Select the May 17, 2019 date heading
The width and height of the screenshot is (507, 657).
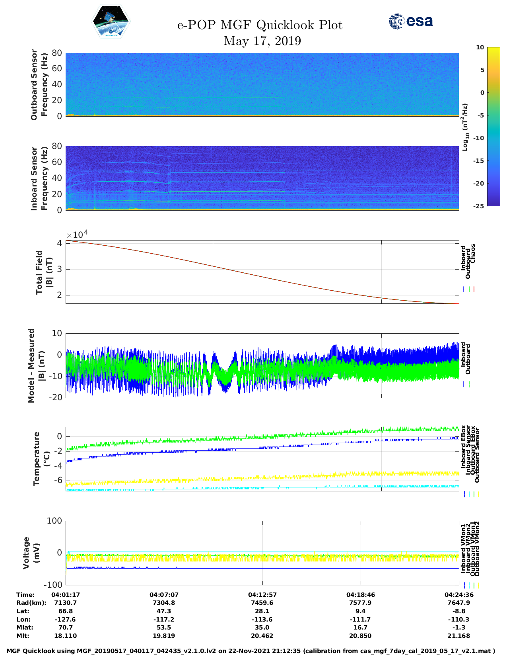(x=262, y=41)
